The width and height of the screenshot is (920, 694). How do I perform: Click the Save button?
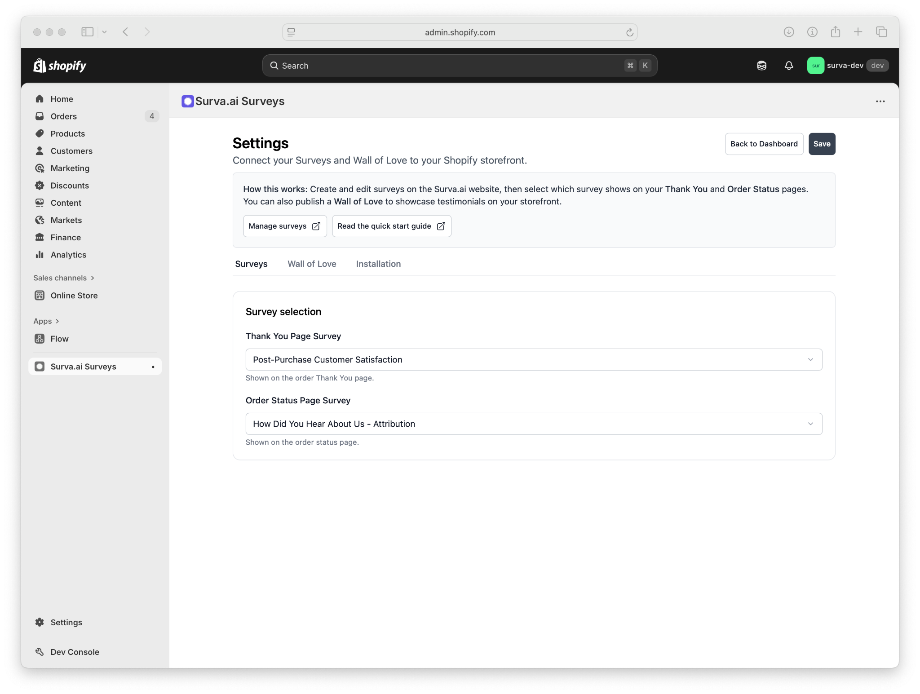[x=822, y=144]
